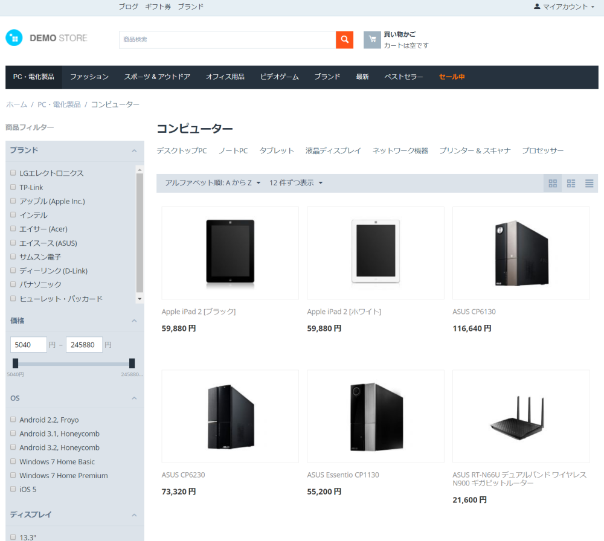Tick the サムスン電子 checkbox

(13, 257)
